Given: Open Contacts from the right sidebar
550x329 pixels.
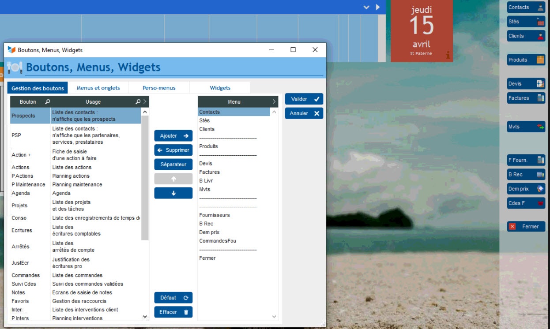Looking at the screenshot, I should tap(526, 7).
